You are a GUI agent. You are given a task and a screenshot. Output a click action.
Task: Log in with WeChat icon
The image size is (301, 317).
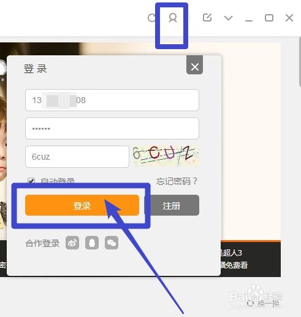112,243
